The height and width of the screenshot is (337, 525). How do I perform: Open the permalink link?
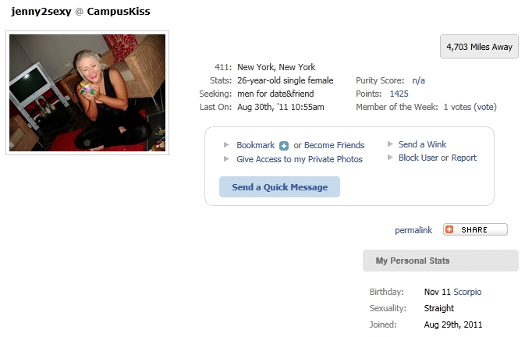pyautogui.click(x=413, y=230)
